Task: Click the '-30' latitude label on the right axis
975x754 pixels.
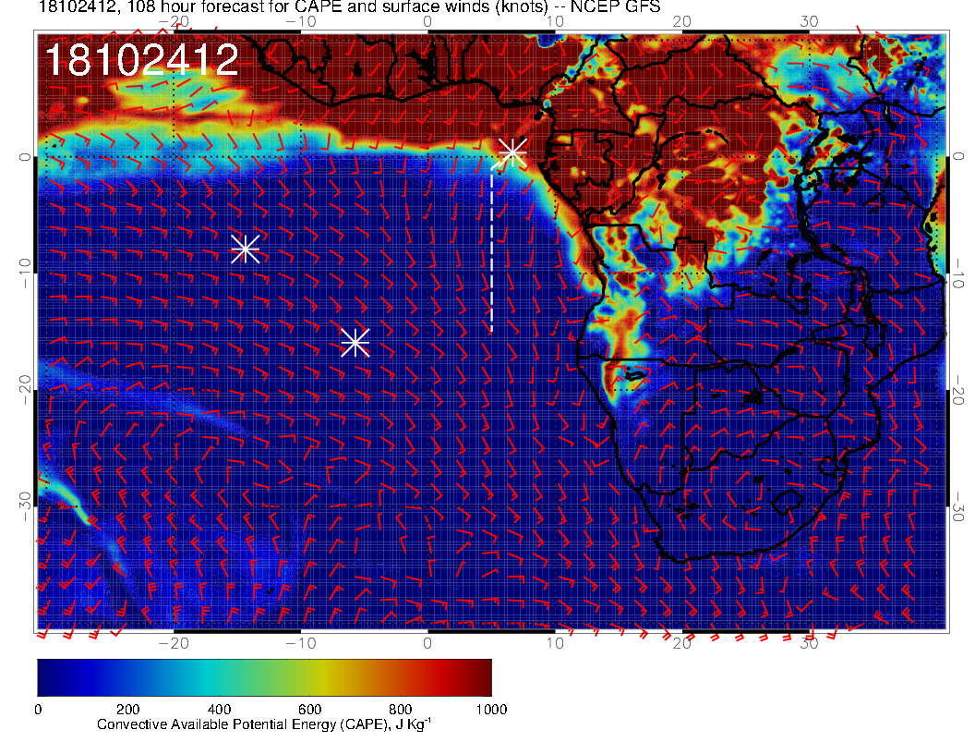Action: (958, 505)
